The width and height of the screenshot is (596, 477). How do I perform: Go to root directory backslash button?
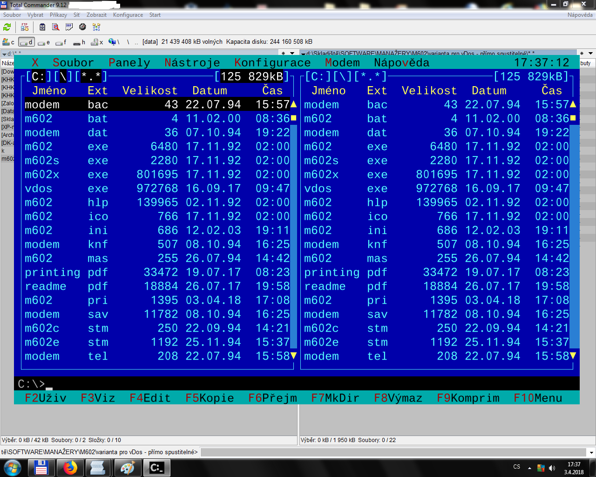tap(128, 42)
